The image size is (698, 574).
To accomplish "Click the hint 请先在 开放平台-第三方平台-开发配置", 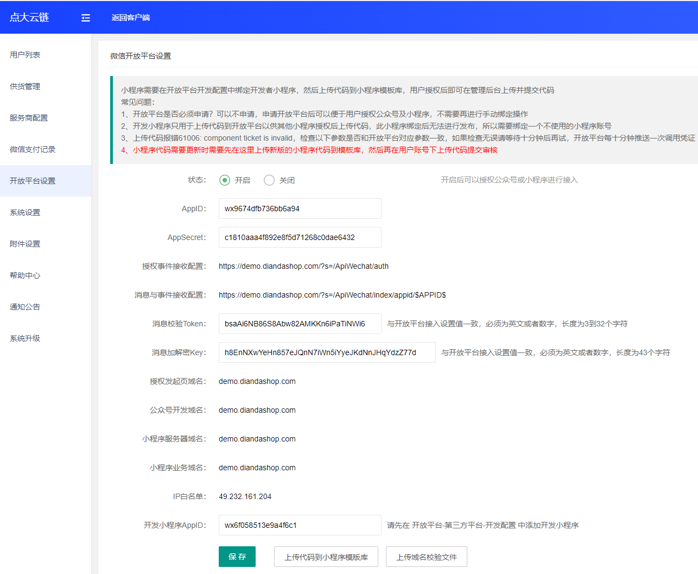I will [483, 525].
